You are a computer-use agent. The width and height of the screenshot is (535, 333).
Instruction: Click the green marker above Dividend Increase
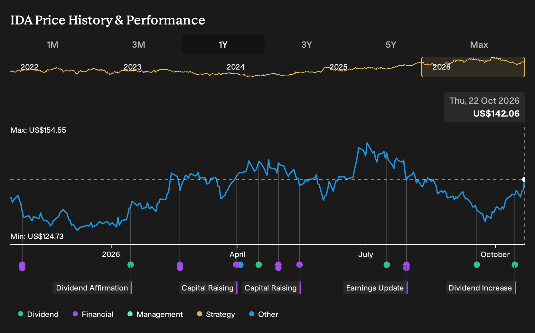515,265
